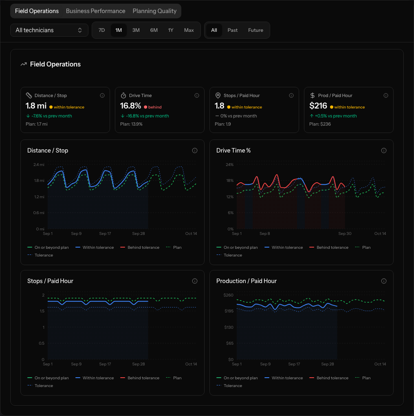This screenshot has height=416, width=414.
Task: Select the 1Y time range
Action: [x=171, y=30]
